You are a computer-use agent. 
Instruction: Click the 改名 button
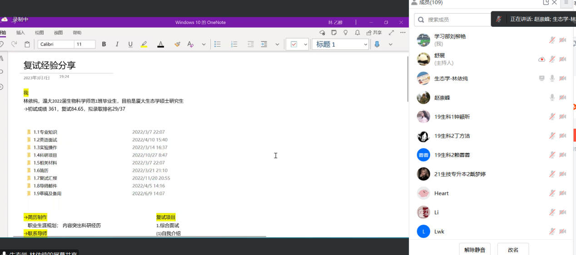point(513,250)
